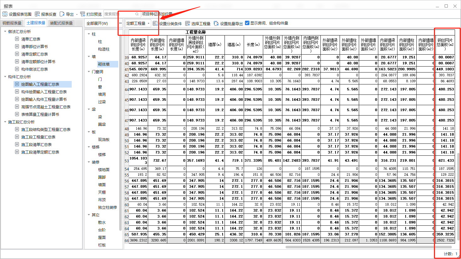The height and width of the screenshot is (259, 461).
Task: Click the report icon beside 施工段清单汇总表
Action: [x=17, y=144]
